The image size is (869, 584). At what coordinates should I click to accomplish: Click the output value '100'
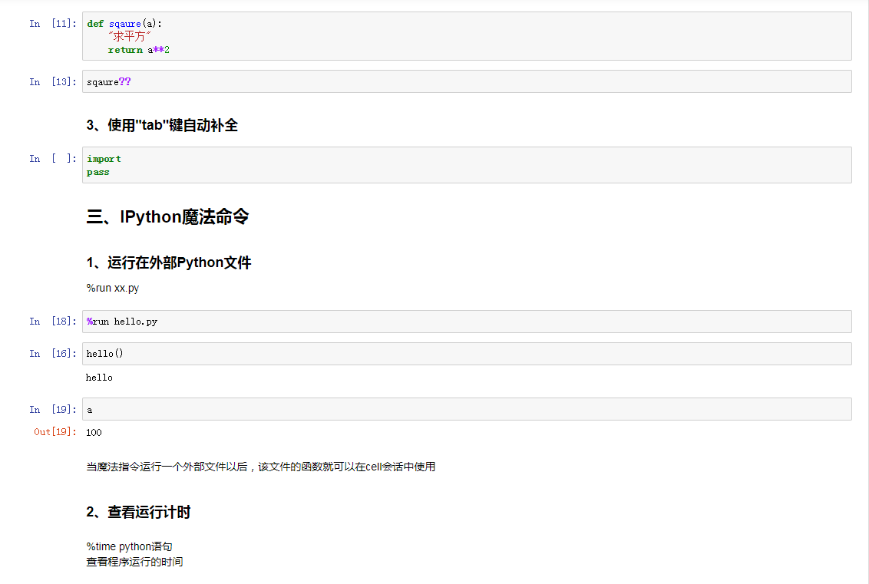[x=94, y=432]
